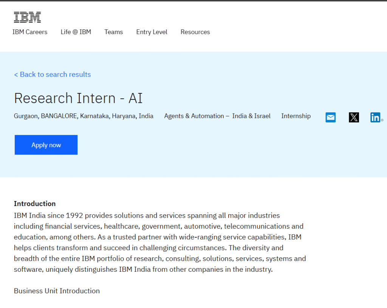This screenshot has width=387, height=308.
Task: Share the posting using the X icon
Action: (x=354, y=117)
